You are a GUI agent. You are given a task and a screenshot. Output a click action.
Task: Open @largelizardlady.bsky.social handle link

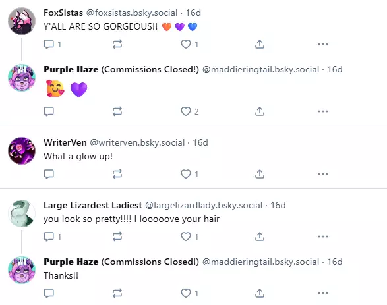(204, 205)
